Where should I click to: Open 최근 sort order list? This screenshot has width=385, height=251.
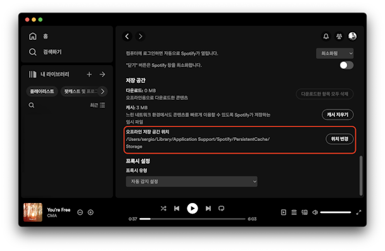tap(98, 105)
